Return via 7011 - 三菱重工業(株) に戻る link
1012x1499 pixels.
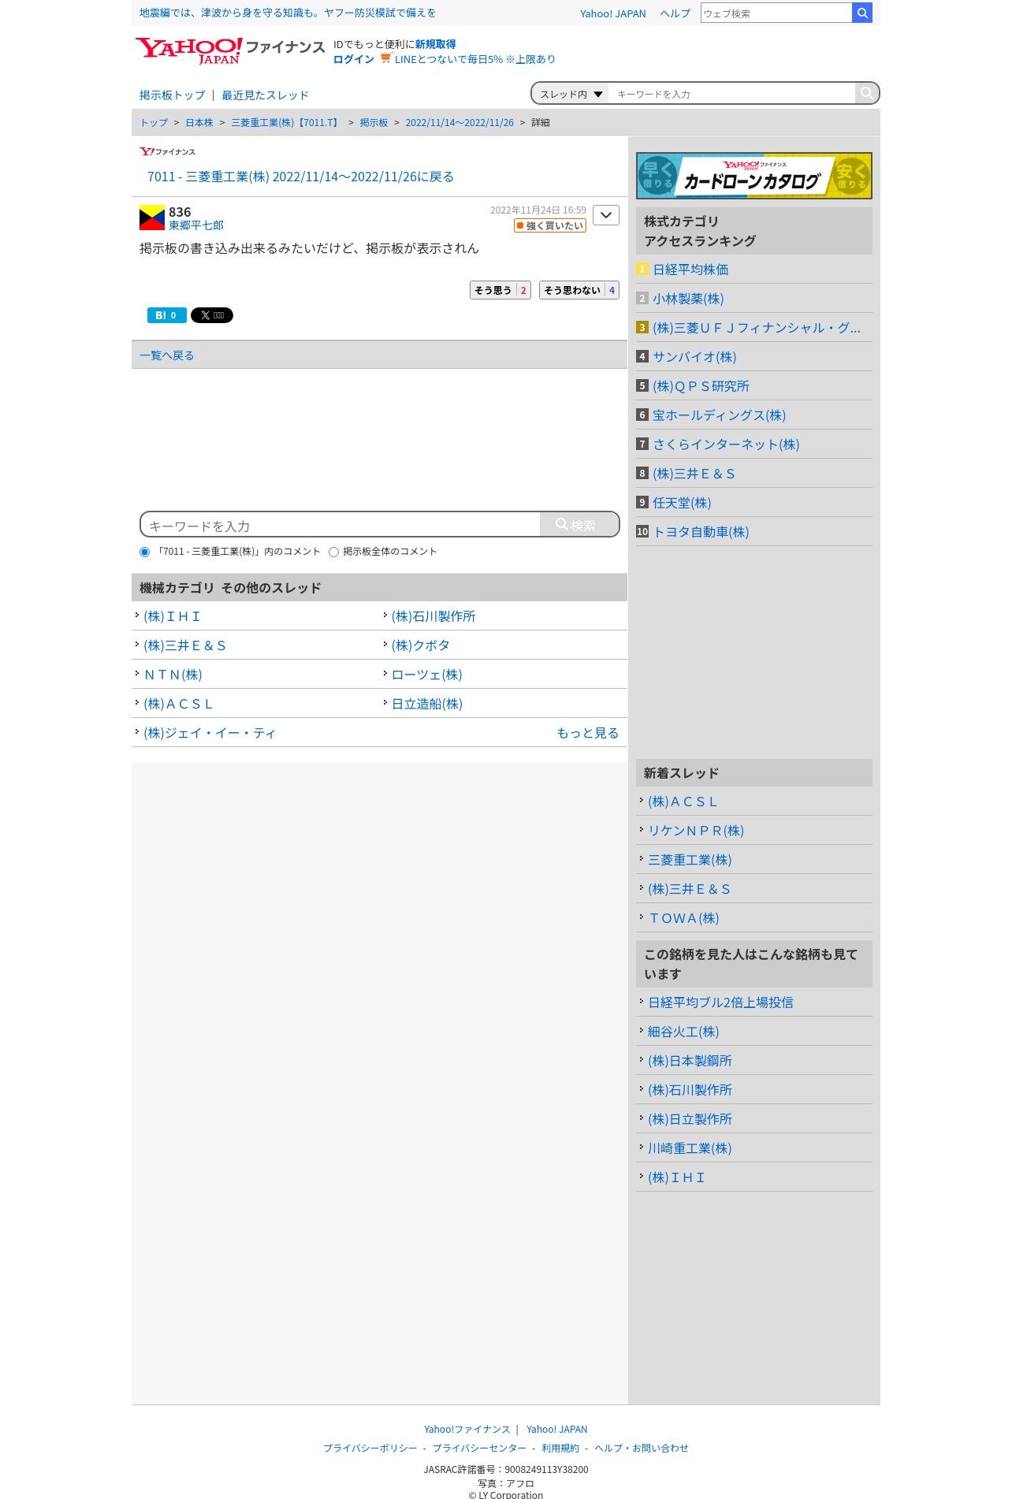[300, 177]
